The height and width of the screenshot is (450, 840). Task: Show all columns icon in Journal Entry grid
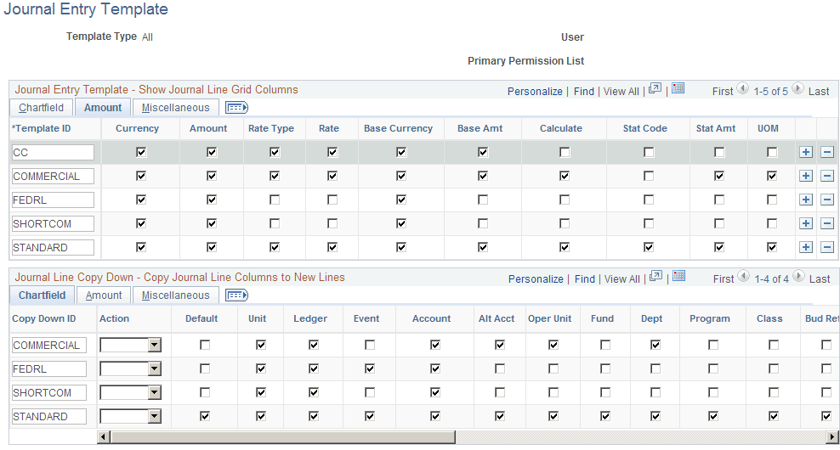237,108
